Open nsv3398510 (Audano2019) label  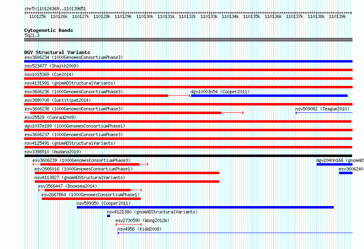tap(53, 152)
